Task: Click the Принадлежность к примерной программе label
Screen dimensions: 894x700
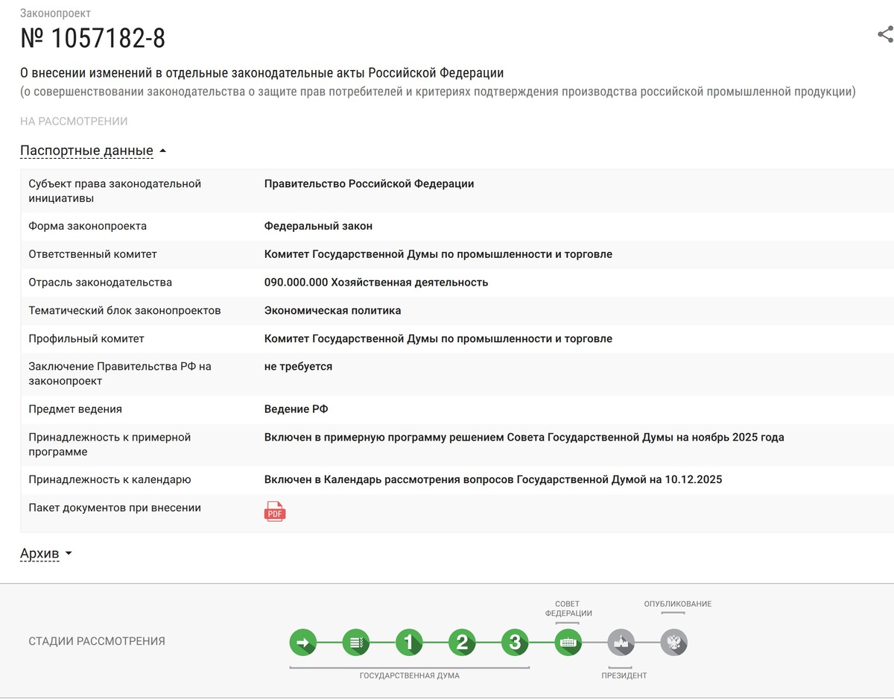Action: [110, 444]
